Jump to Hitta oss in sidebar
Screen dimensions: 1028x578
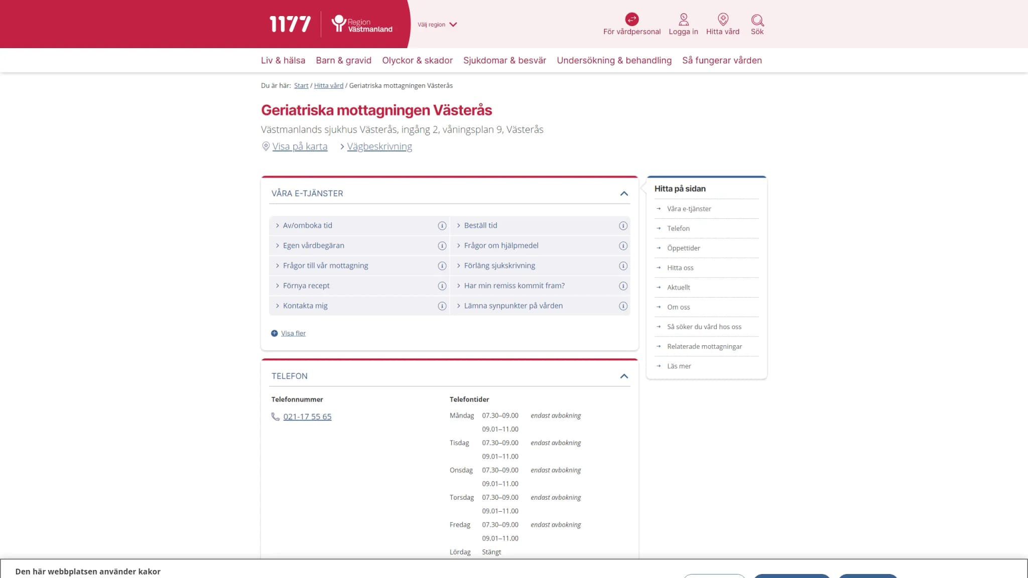(680, 268)
